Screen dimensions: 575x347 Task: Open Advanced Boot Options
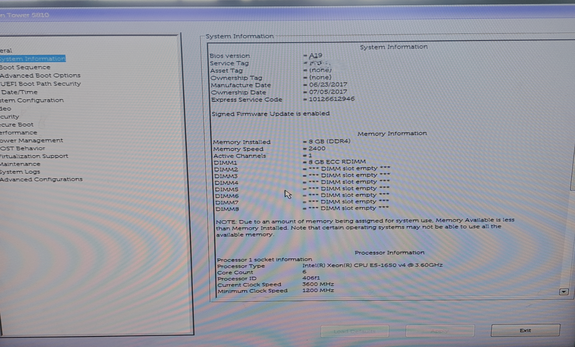[40, 75]
